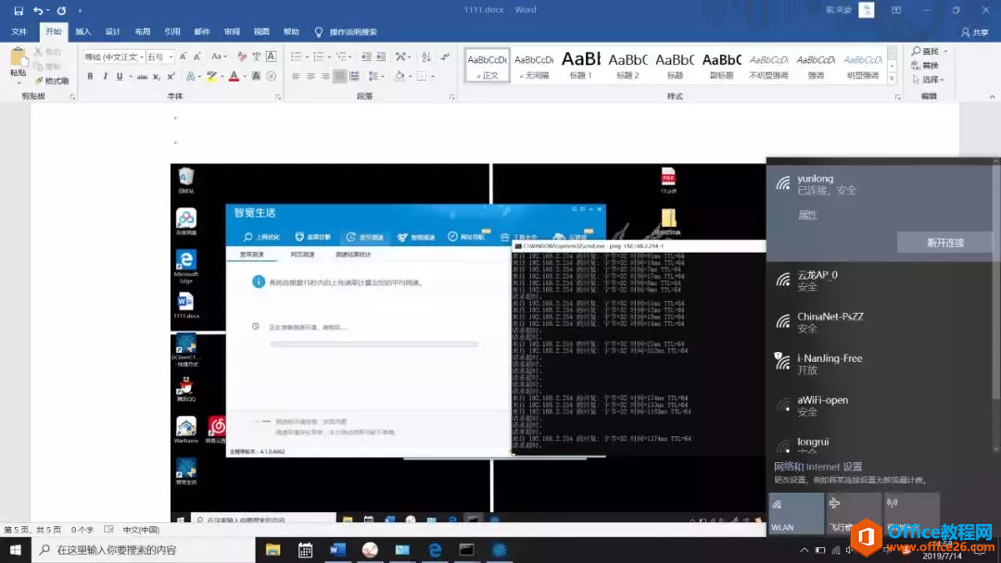Open the File (文件) tab

[x=19, y=31]
